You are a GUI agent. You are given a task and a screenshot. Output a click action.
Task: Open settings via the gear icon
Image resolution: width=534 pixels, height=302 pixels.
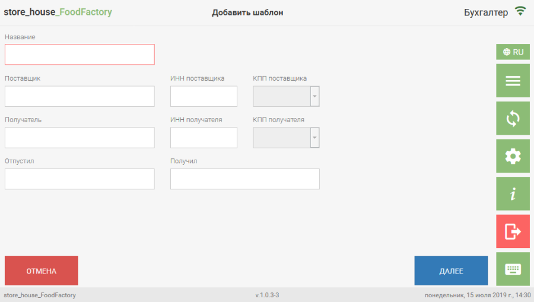[513, 156]
